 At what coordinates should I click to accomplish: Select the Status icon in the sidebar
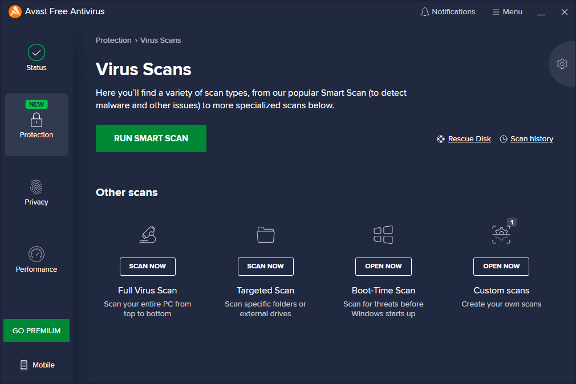click(36, 52)
